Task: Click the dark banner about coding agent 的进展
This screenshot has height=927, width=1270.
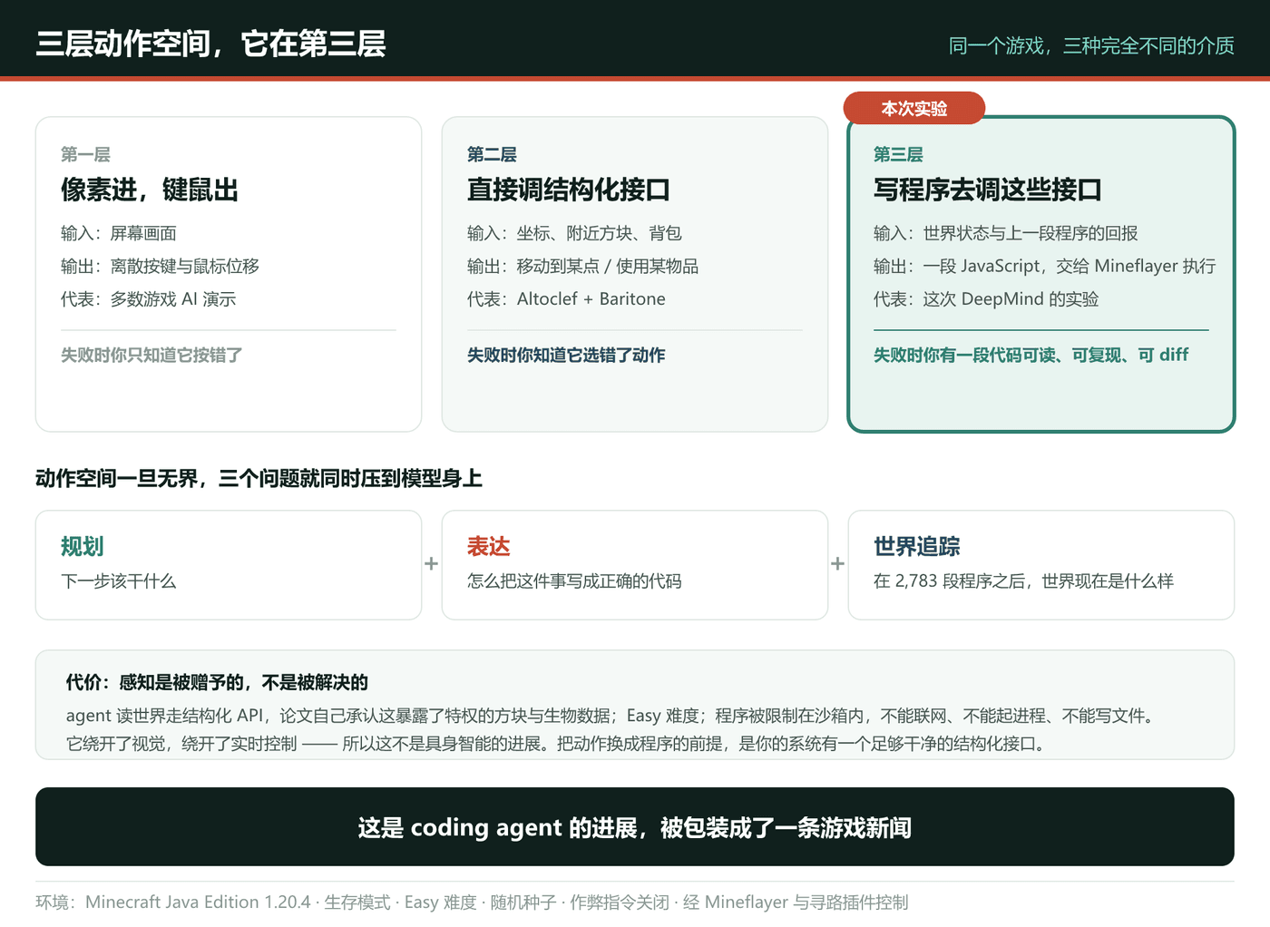Action: tap(635, 827)
